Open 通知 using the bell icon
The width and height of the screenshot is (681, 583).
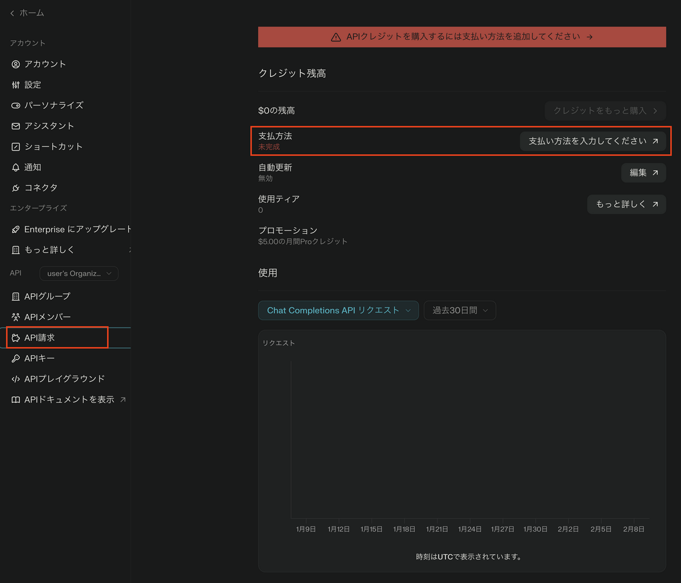tap(15, 167)
